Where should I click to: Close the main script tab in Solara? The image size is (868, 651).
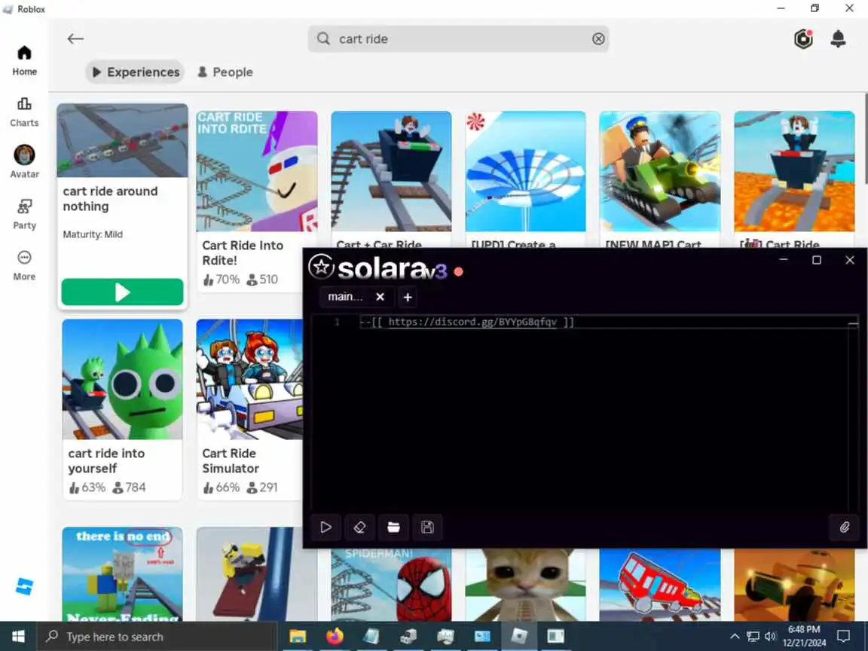pos(381,297)
